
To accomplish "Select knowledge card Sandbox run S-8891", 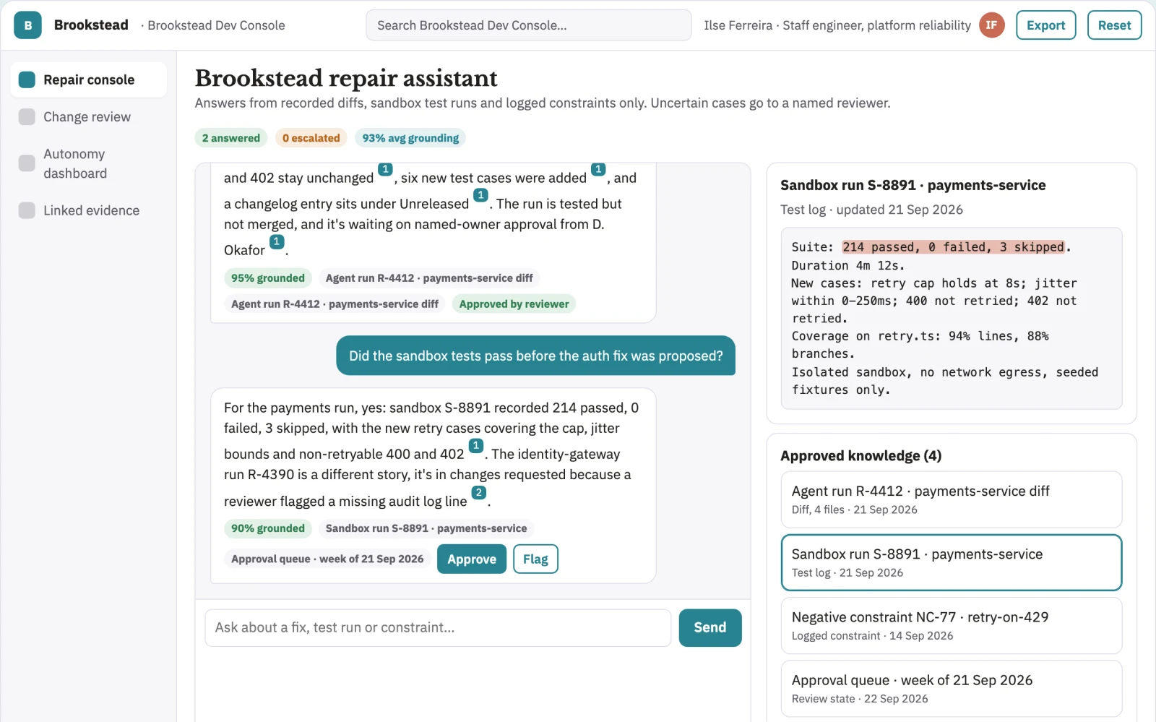I will tap(952, 562).
